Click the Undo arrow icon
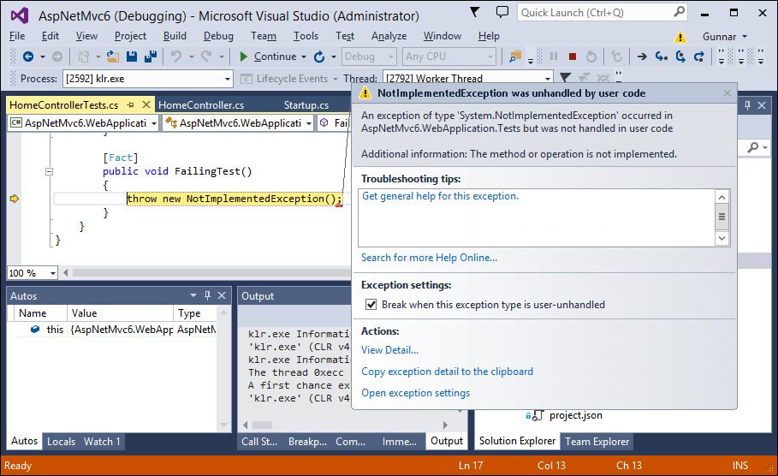The image size is (778, 476). (176, 57)
